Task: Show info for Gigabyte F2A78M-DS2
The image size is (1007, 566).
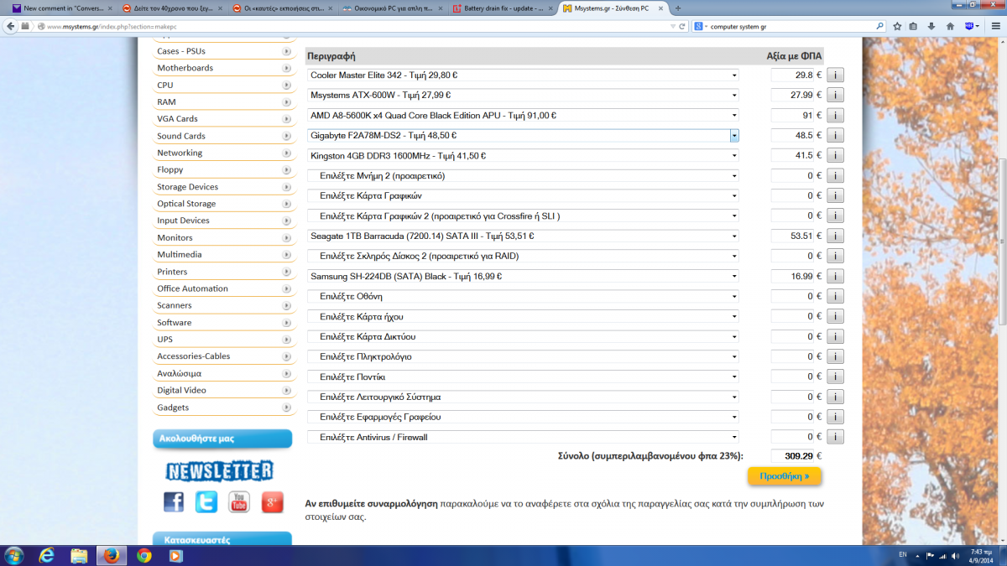Action: point(835,135)
